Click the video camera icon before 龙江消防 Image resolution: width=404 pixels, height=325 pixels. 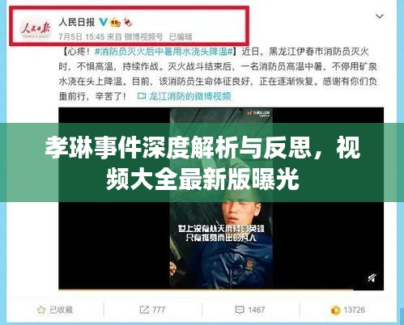(142, 96)
